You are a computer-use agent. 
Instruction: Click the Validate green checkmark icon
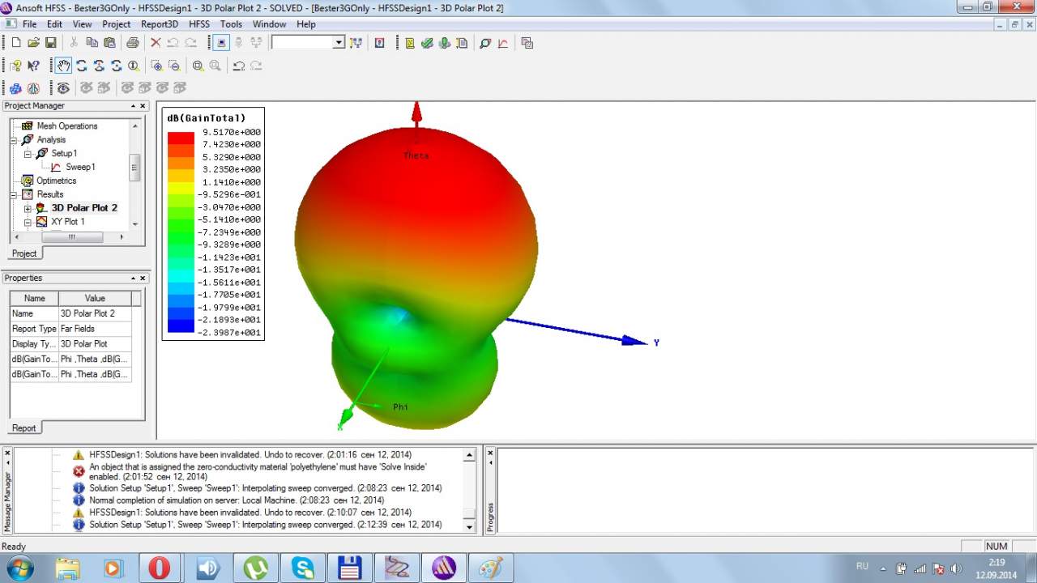click(427, 43)
